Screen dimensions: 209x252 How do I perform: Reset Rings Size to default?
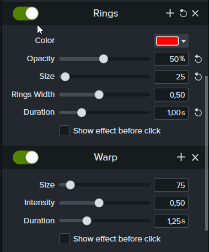(x=198, y=77)
